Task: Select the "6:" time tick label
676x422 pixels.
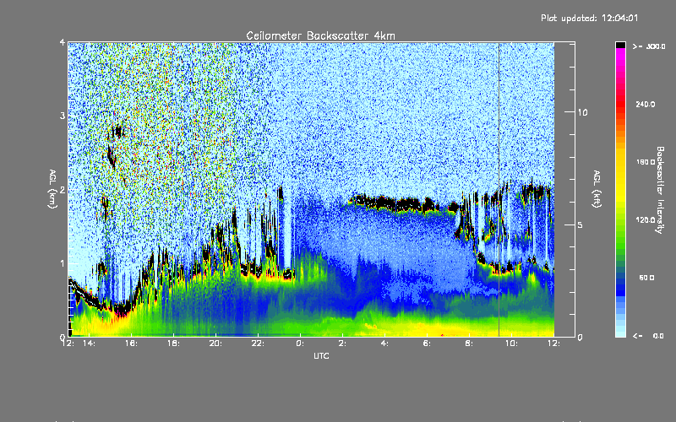Action: pyautogui.click(x=427, y=344)
